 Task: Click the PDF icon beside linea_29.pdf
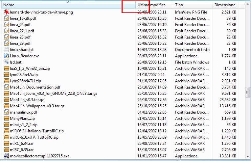pyautogui.click(x=7, y=43)
